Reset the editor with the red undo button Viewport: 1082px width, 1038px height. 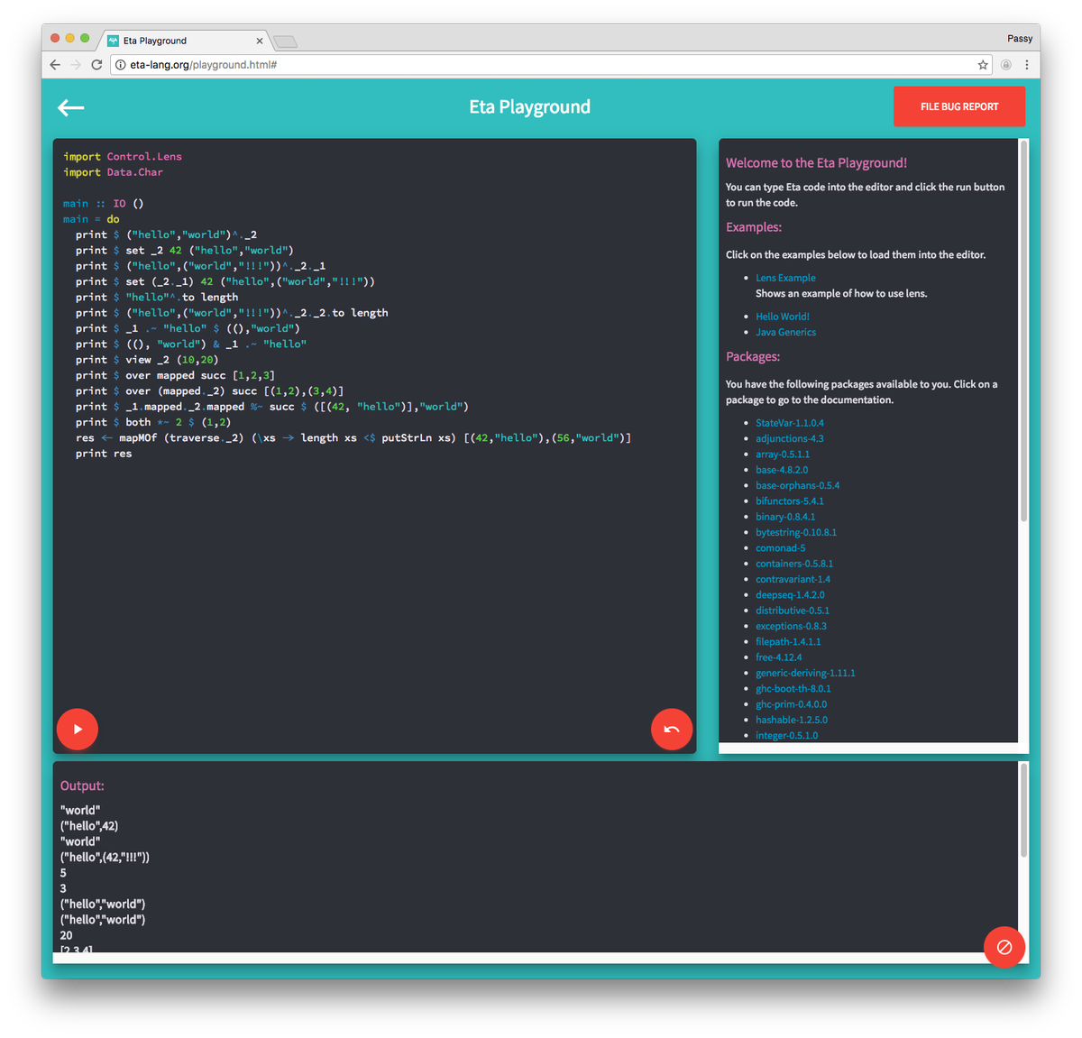(672, 729)
